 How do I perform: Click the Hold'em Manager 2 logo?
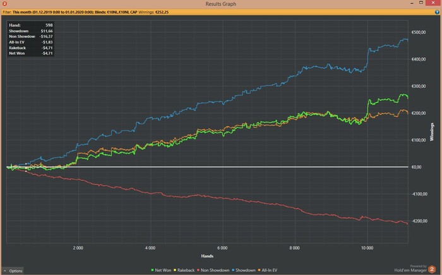pos(431,269)
